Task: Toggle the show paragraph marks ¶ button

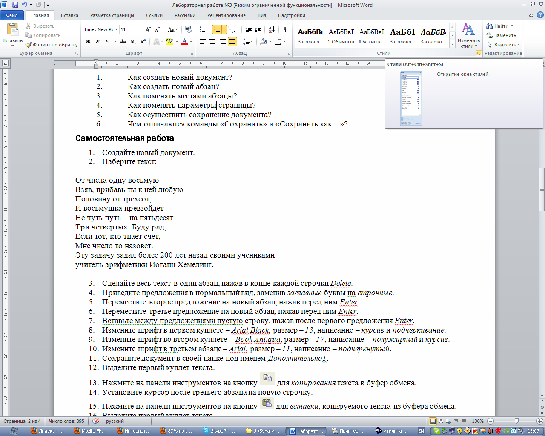Action: [286, 29]
